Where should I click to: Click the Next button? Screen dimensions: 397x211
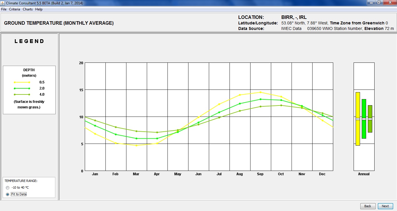tap(385, 206)
